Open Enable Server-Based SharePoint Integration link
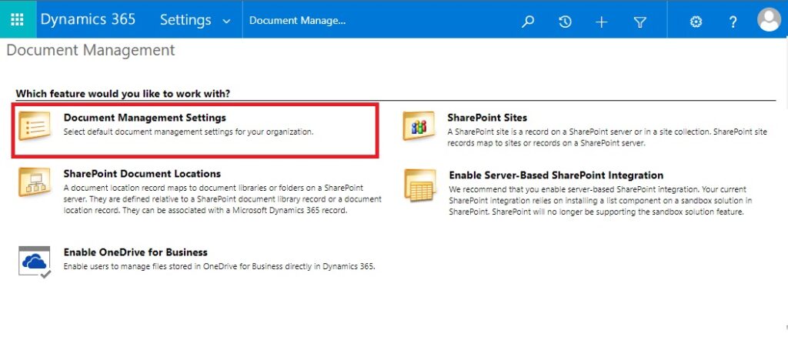Viewport: 788px width, 350px height. [x=556, y=175]
